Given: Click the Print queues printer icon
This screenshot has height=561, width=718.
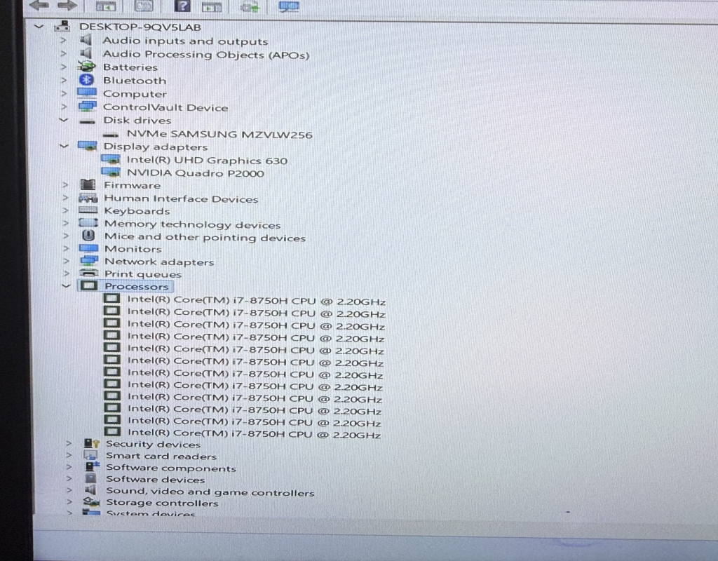Looking at the screenshot, I should pyautogui.click(x=89, y=273).
